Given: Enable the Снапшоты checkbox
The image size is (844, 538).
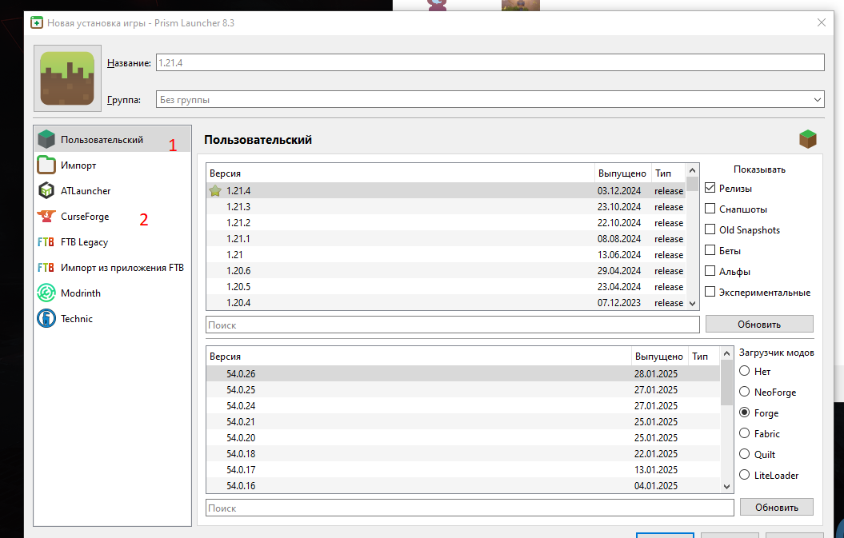Looking at the screenshot, I should (x=710, y=209).
